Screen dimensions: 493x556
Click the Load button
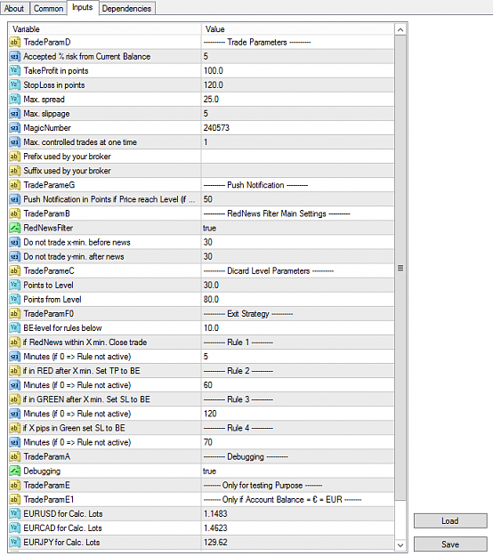[450, 521]
